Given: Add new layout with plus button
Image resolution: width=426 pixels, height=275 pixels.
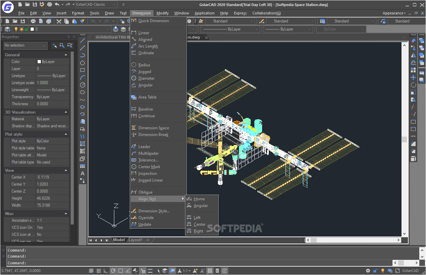Looking at the screenshot, I should tap(148, 240).
